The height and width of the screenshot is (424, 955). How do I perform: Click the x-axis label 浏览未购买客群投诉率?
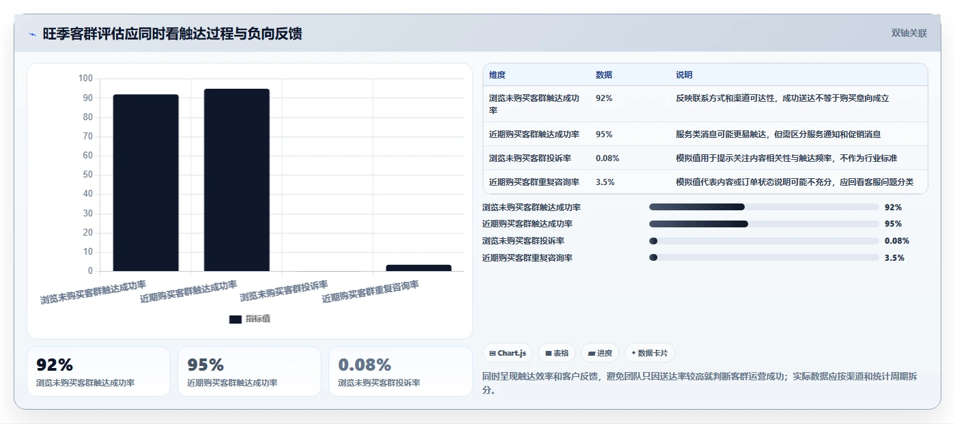pyautogui.click(x=284, y=292)
